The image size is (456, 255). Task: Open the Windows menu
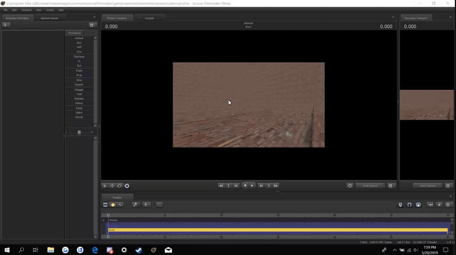tap(26, 10)
